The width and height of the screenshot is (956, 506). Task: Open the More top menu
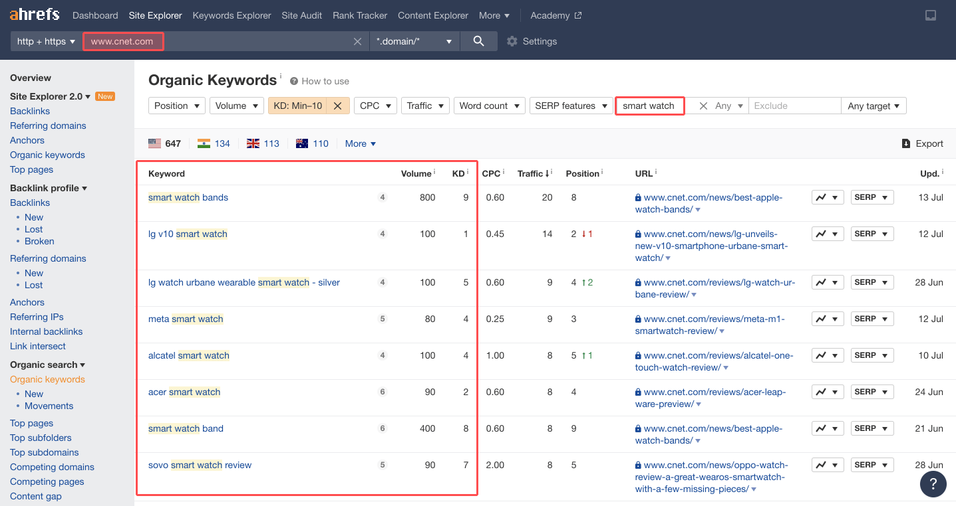pyautogui.click(x=494, y=15)
